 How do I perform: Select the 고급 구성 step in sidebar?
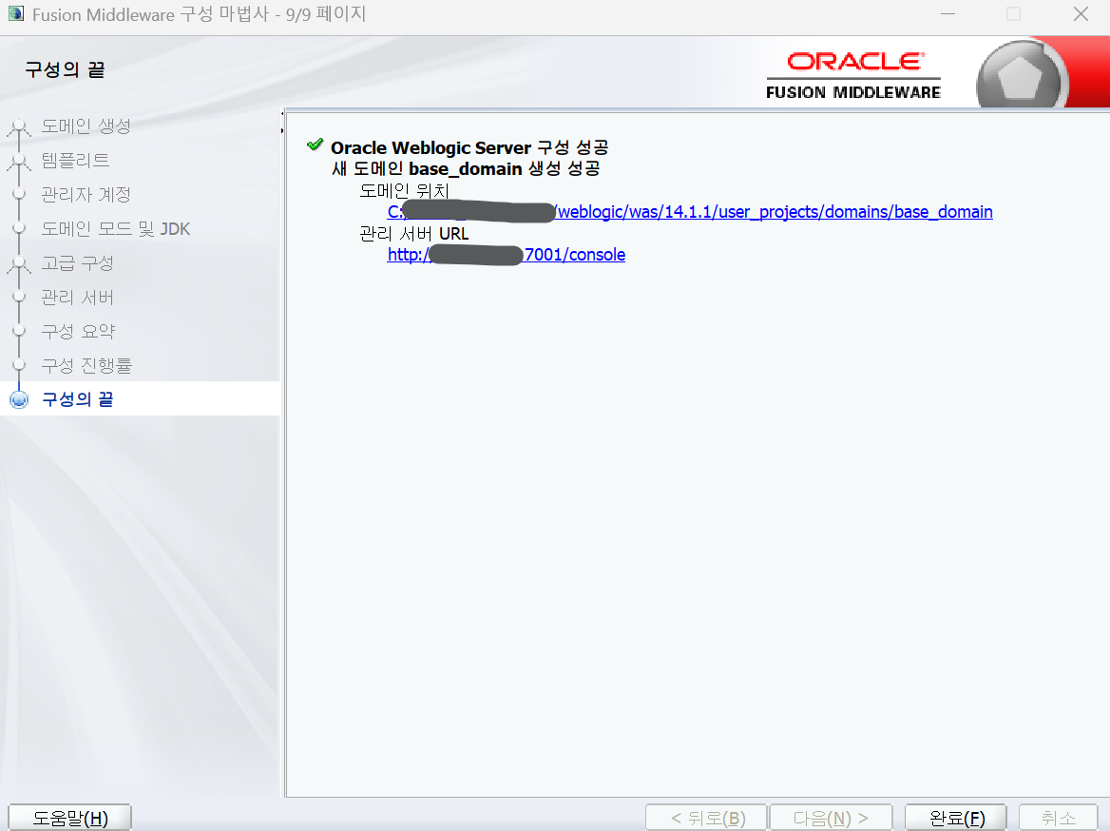(77, 262)
